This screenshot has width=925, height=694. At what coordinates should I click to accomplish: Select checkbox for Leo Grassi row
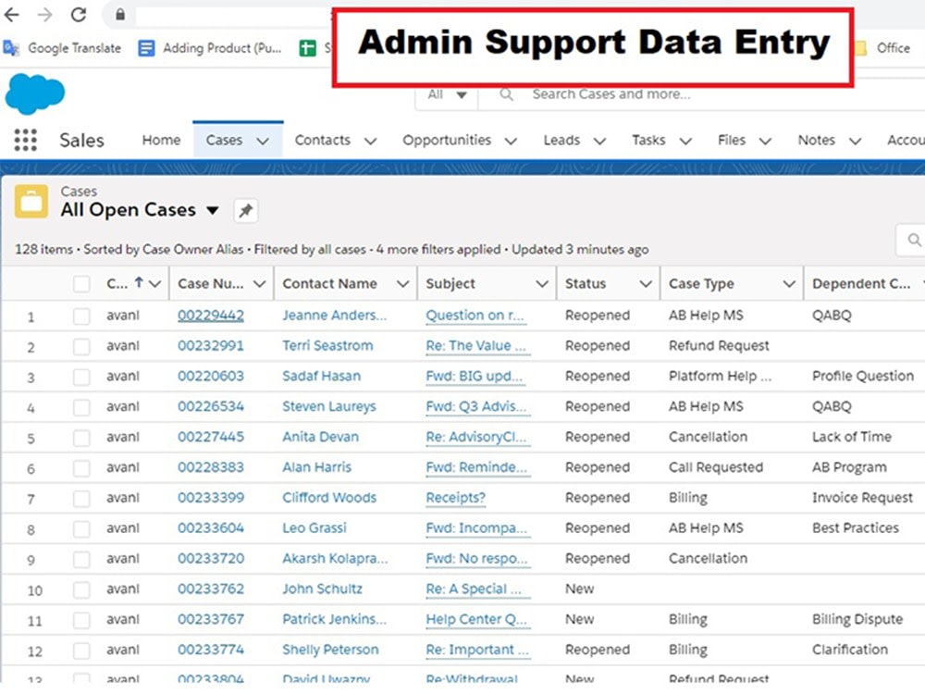(81, 528)
